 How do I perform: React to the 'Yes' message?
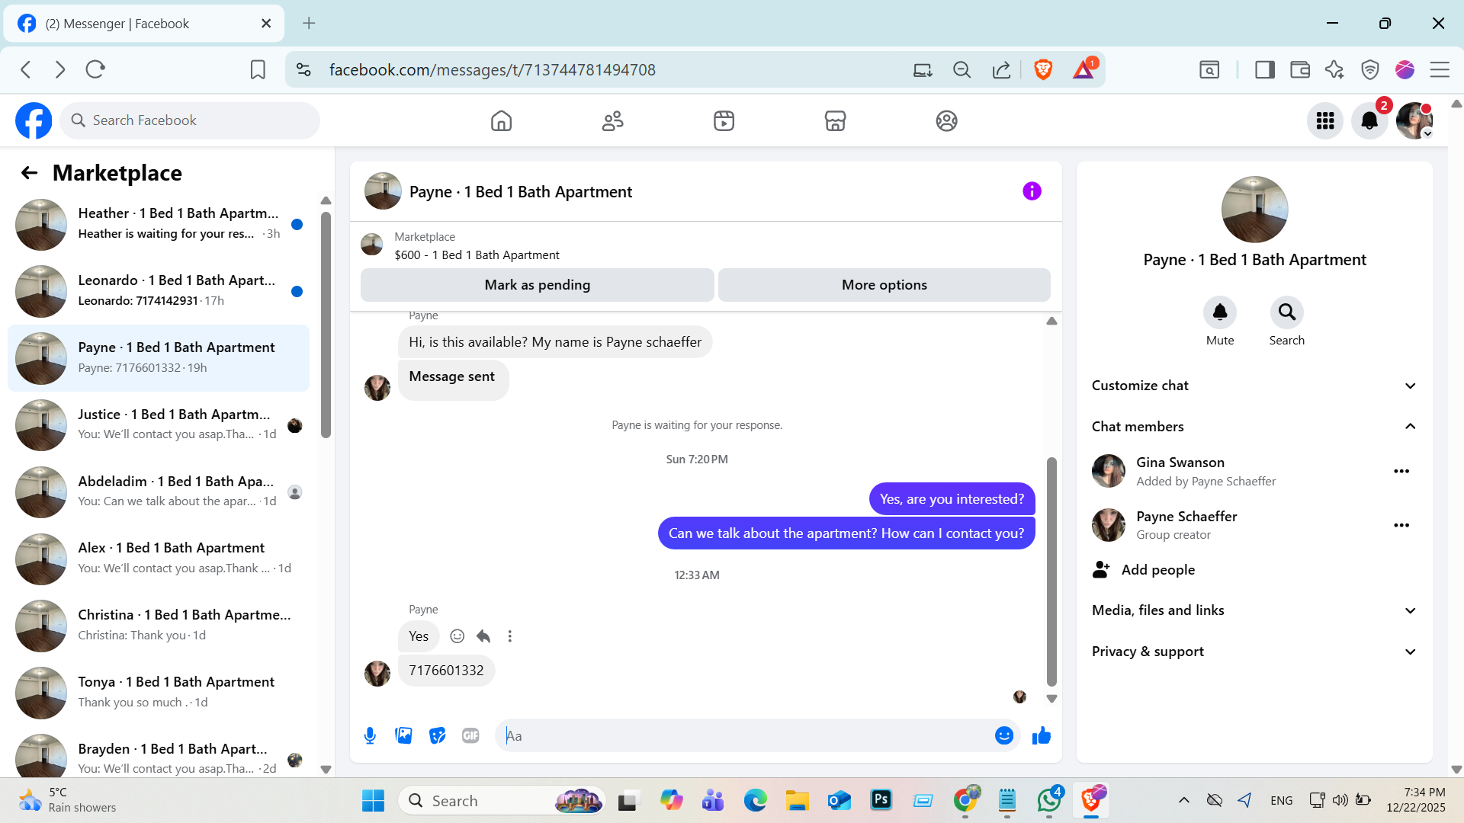coord(457,636)
